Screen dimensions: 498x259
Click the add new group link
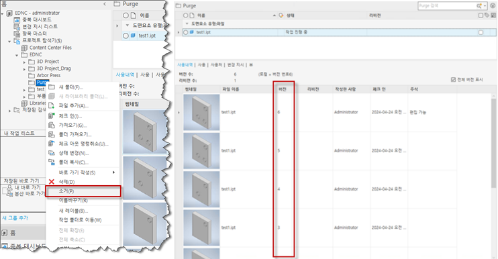click(x=15, y=218)
